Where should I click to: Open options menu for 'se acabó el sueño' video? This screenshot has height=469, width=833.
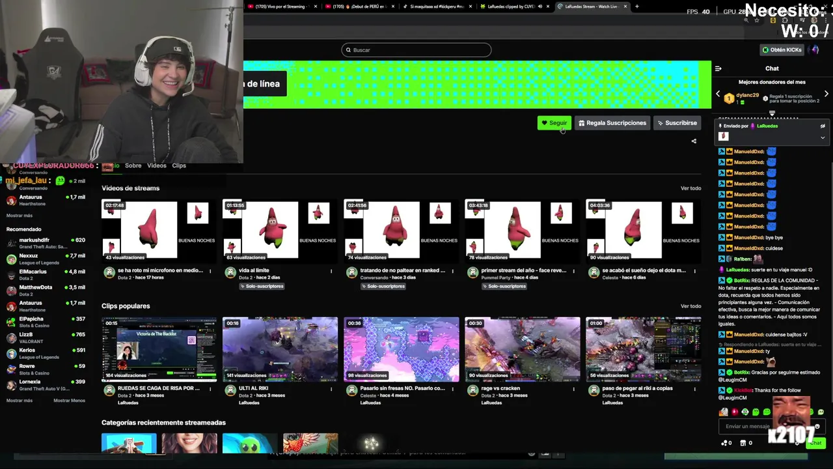[694, 271]
